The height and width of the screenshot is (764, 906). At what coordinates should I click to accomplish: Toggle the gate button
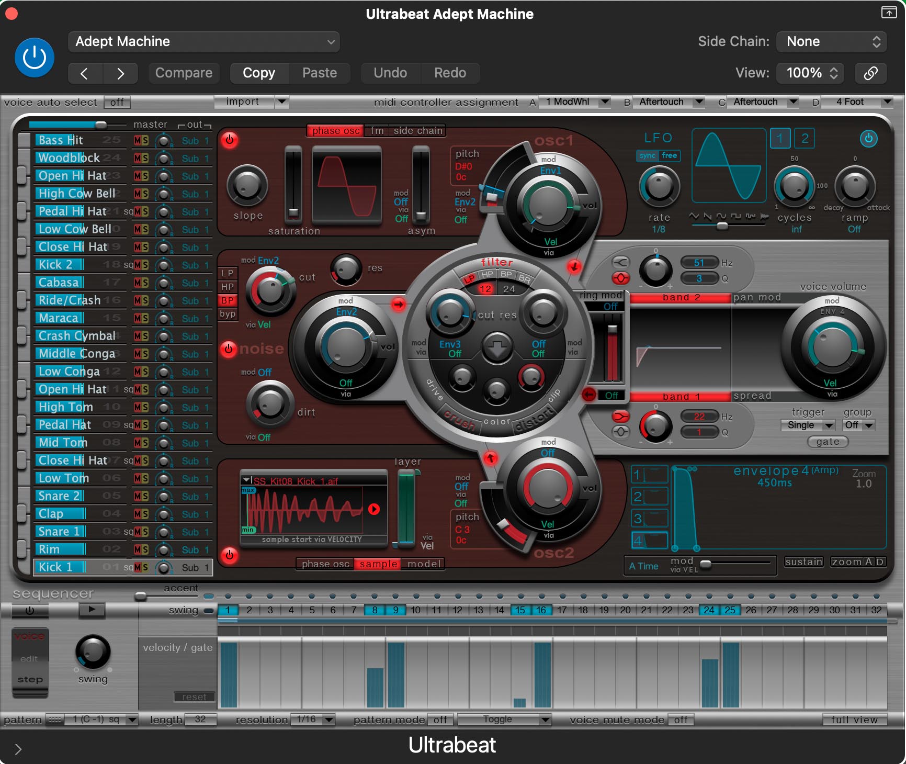click(828, 442)
